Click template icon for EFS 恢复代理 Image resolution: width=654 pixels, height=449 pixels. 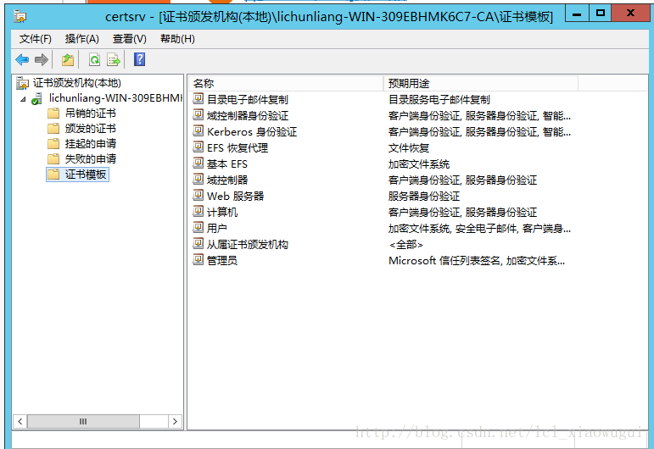(198, 147)
